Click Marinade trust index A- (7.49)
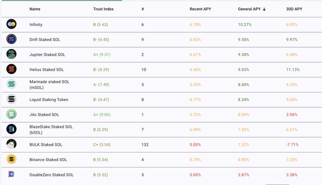This screenshot has height=185, width=322. (x=101, y=84)
